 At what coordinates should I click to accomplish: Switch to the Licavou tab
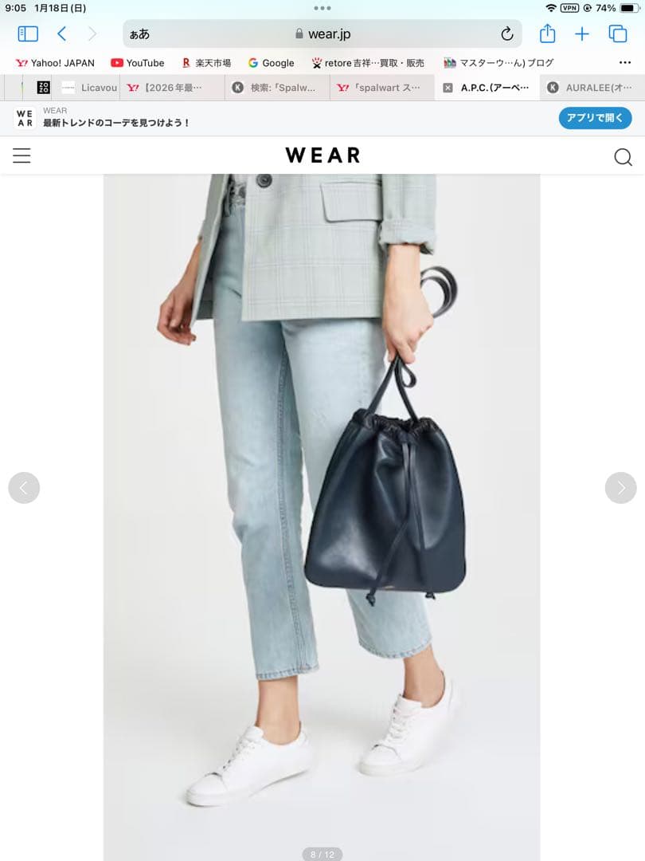coord(89,88)
